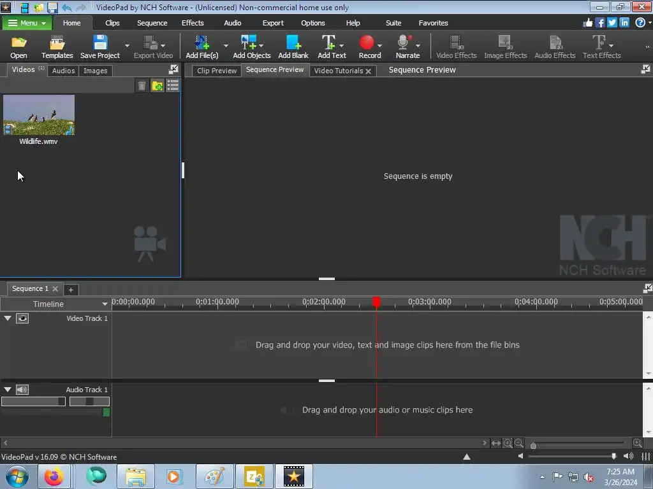Toggle Video Track 1 visibility eye
The image size is (653, 489).
tap(22, 318)
